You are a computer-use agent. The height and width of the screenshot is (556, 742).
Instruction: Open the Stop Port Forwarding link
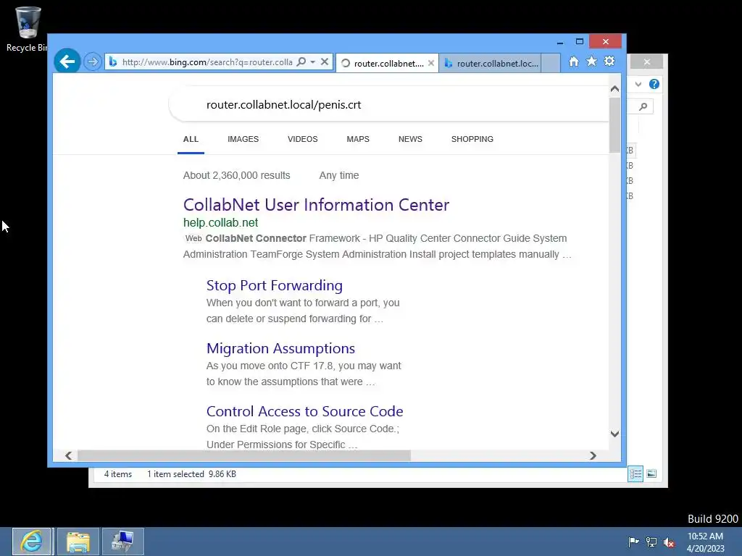point(275,285)
